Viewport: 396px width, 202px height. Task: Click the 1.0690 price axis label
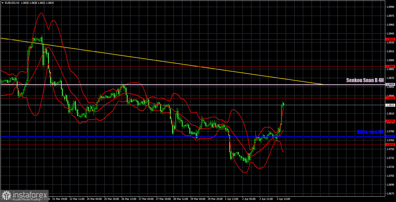[x=390, y=184]
